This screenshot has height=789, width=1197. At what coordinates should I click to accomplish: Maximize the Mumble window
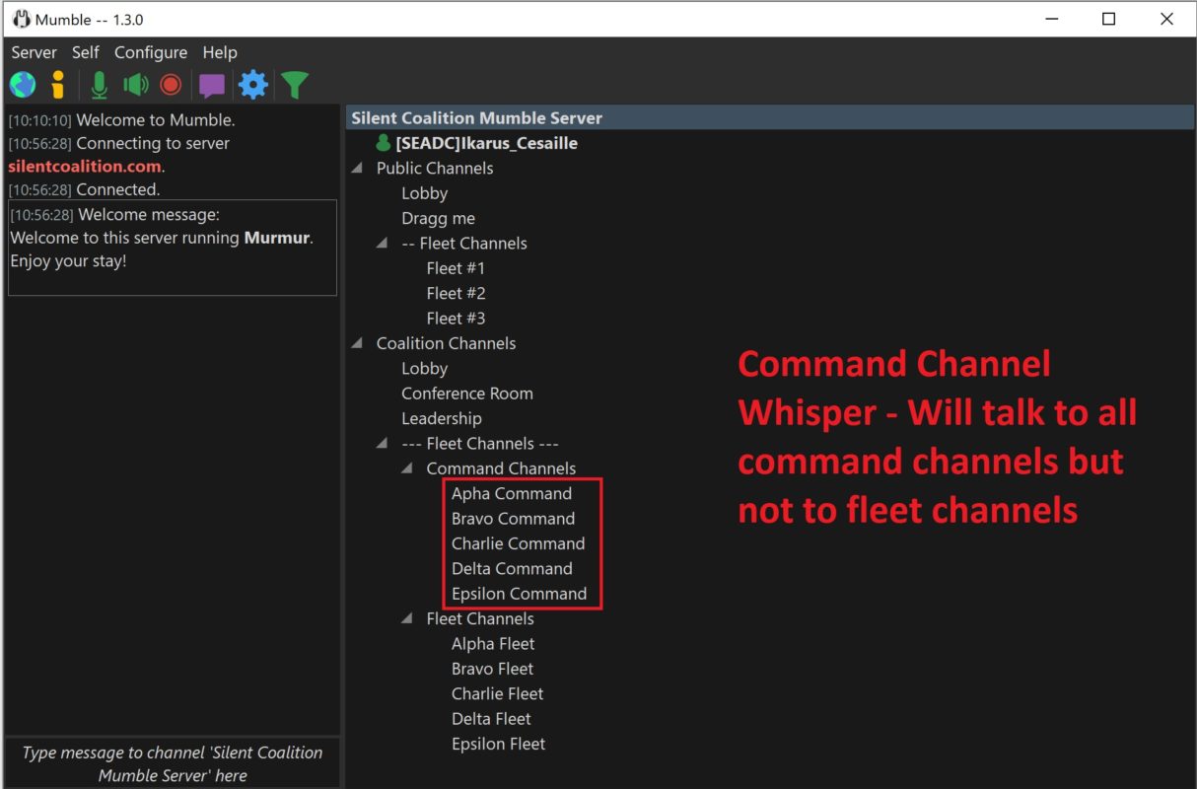pyautogui.click(x=1108, y=19)
